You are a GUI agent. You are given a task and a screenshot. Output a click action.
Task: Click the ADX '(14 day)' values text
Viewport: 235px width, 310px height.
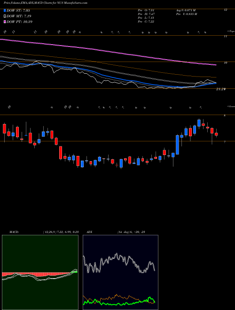131,232
